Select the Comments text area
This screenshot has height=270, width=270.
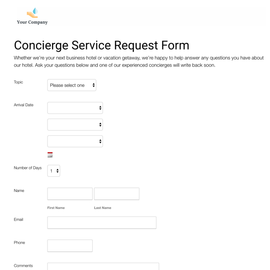pos(103,266)
